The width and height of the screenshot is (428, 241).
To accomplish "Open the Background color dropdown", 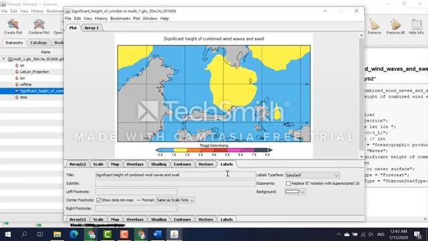I will (x=302, y=192).
